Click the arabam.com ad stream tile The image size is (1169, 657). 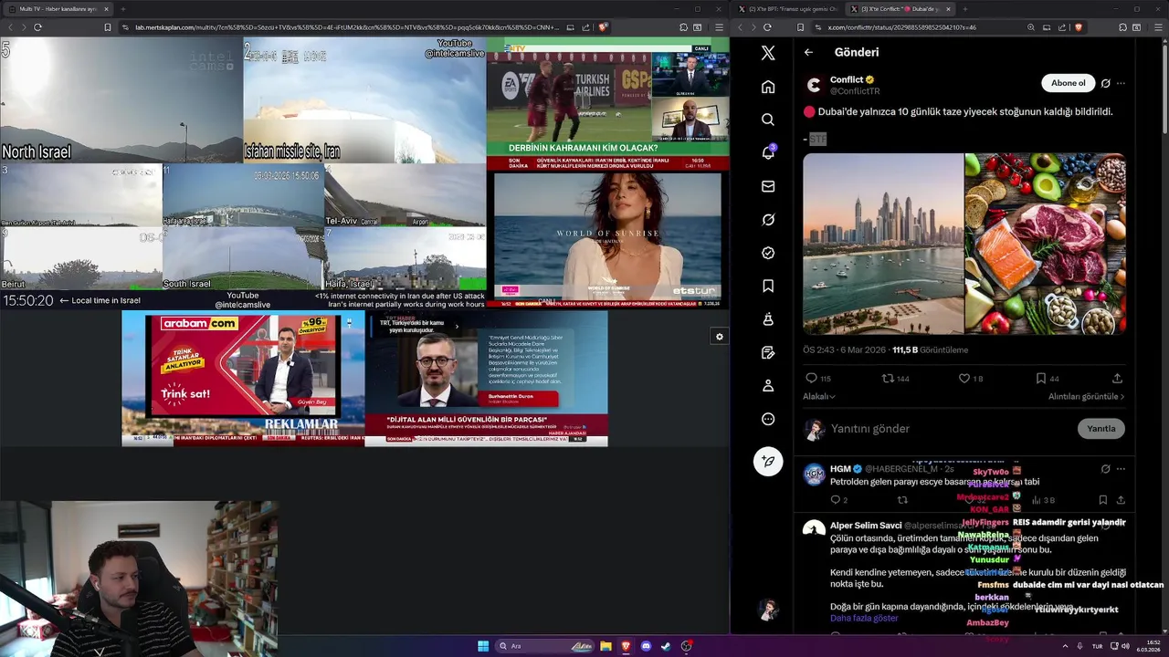pos(243,379)
